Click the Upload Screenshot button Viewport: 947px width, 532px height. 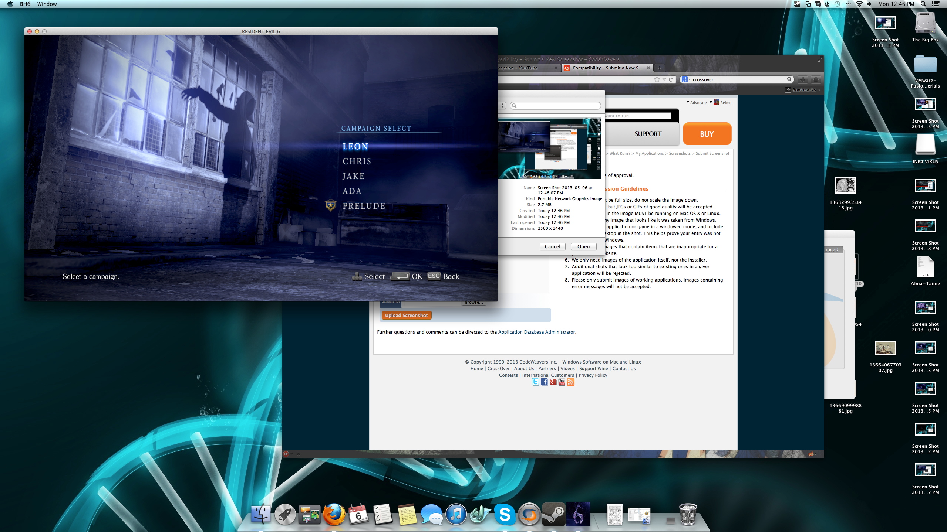[406, 315]
